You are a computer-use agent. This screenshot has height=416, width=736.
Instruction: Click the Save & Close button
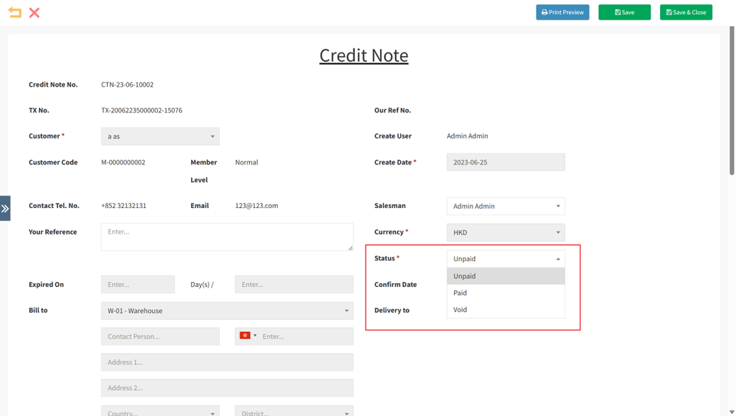(x=686, y=12)
